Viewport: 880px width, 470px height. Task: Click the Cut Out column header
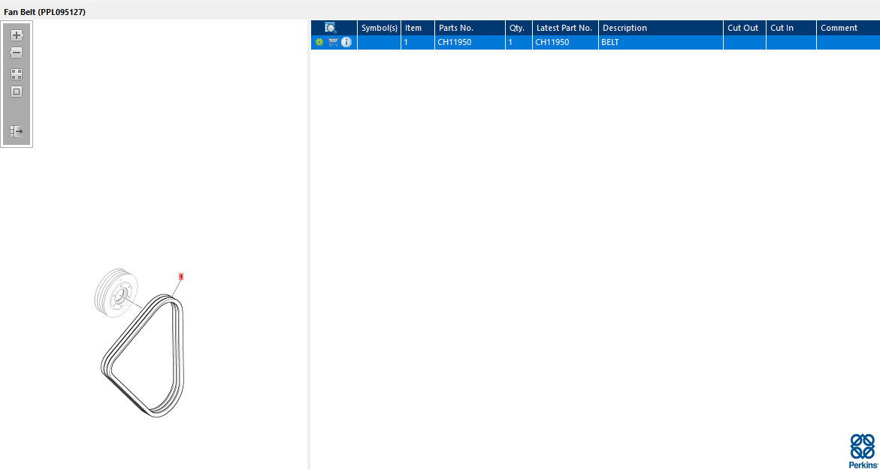(x=744, y=28)
